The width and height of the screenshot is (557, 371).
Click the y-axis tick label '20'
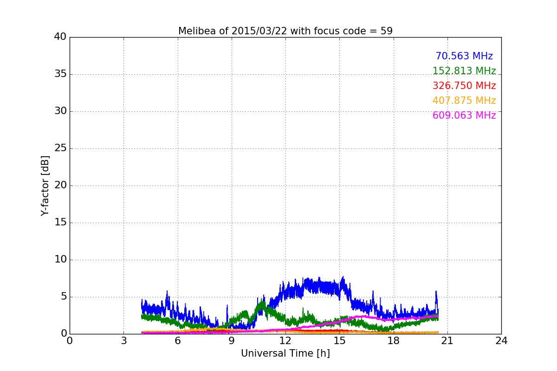pos(60,185)
